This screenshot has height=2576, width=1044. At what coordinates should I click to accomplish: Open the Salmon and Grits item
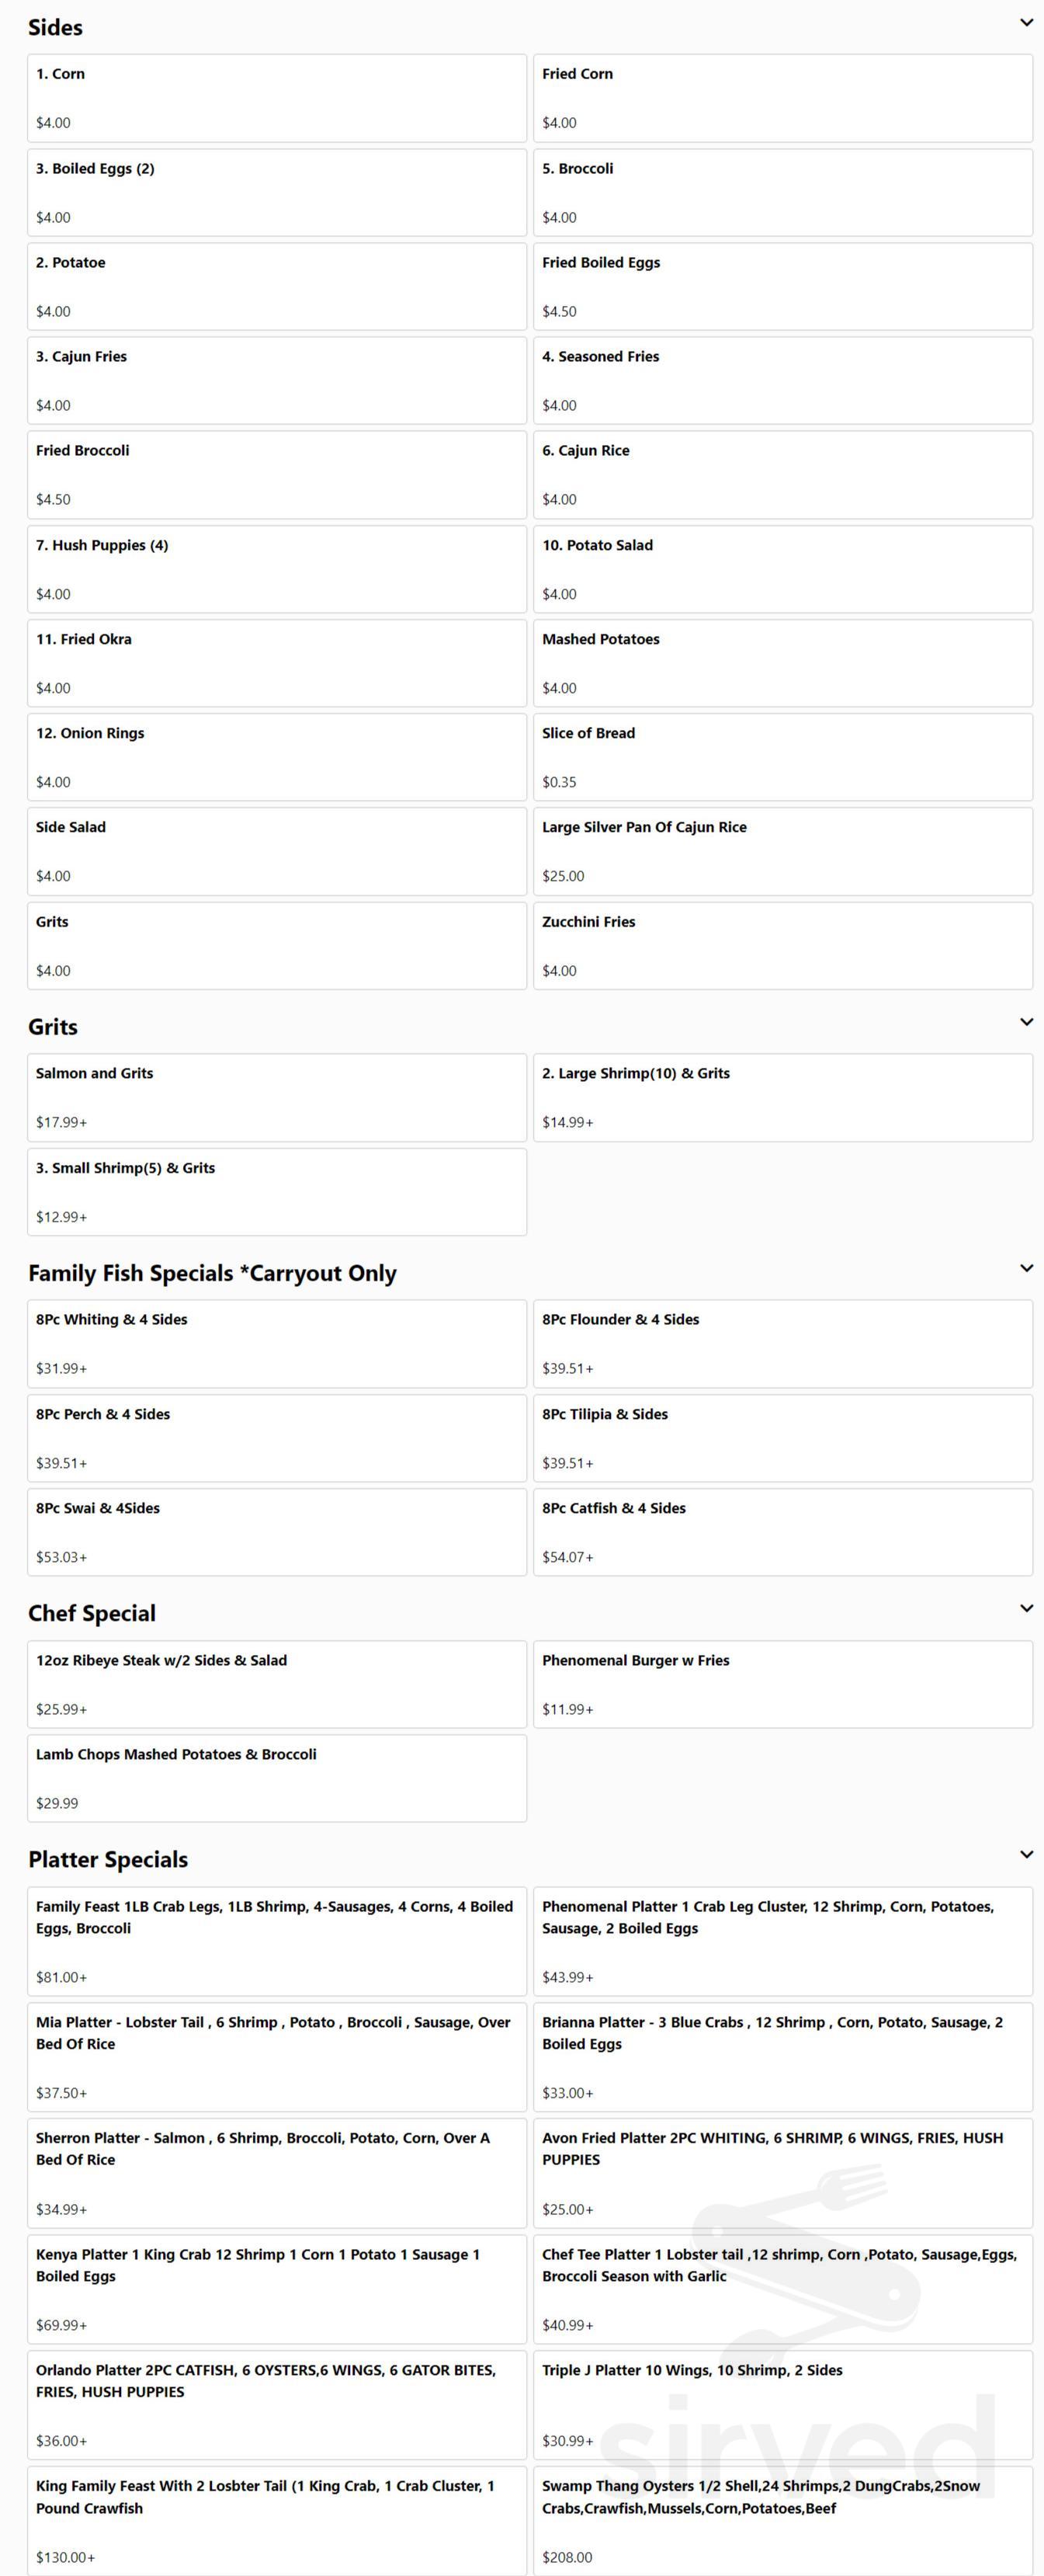277,1097
